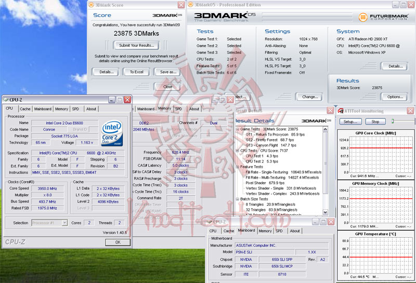Click the ASUSTeK Computer INC. manufacturer field
The width and height of the screenshot is (416, 283).
click(282, 246)
